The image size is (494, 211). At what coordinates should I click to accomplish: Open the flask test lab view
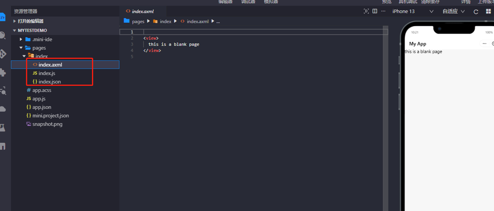(x=3, y=128)
